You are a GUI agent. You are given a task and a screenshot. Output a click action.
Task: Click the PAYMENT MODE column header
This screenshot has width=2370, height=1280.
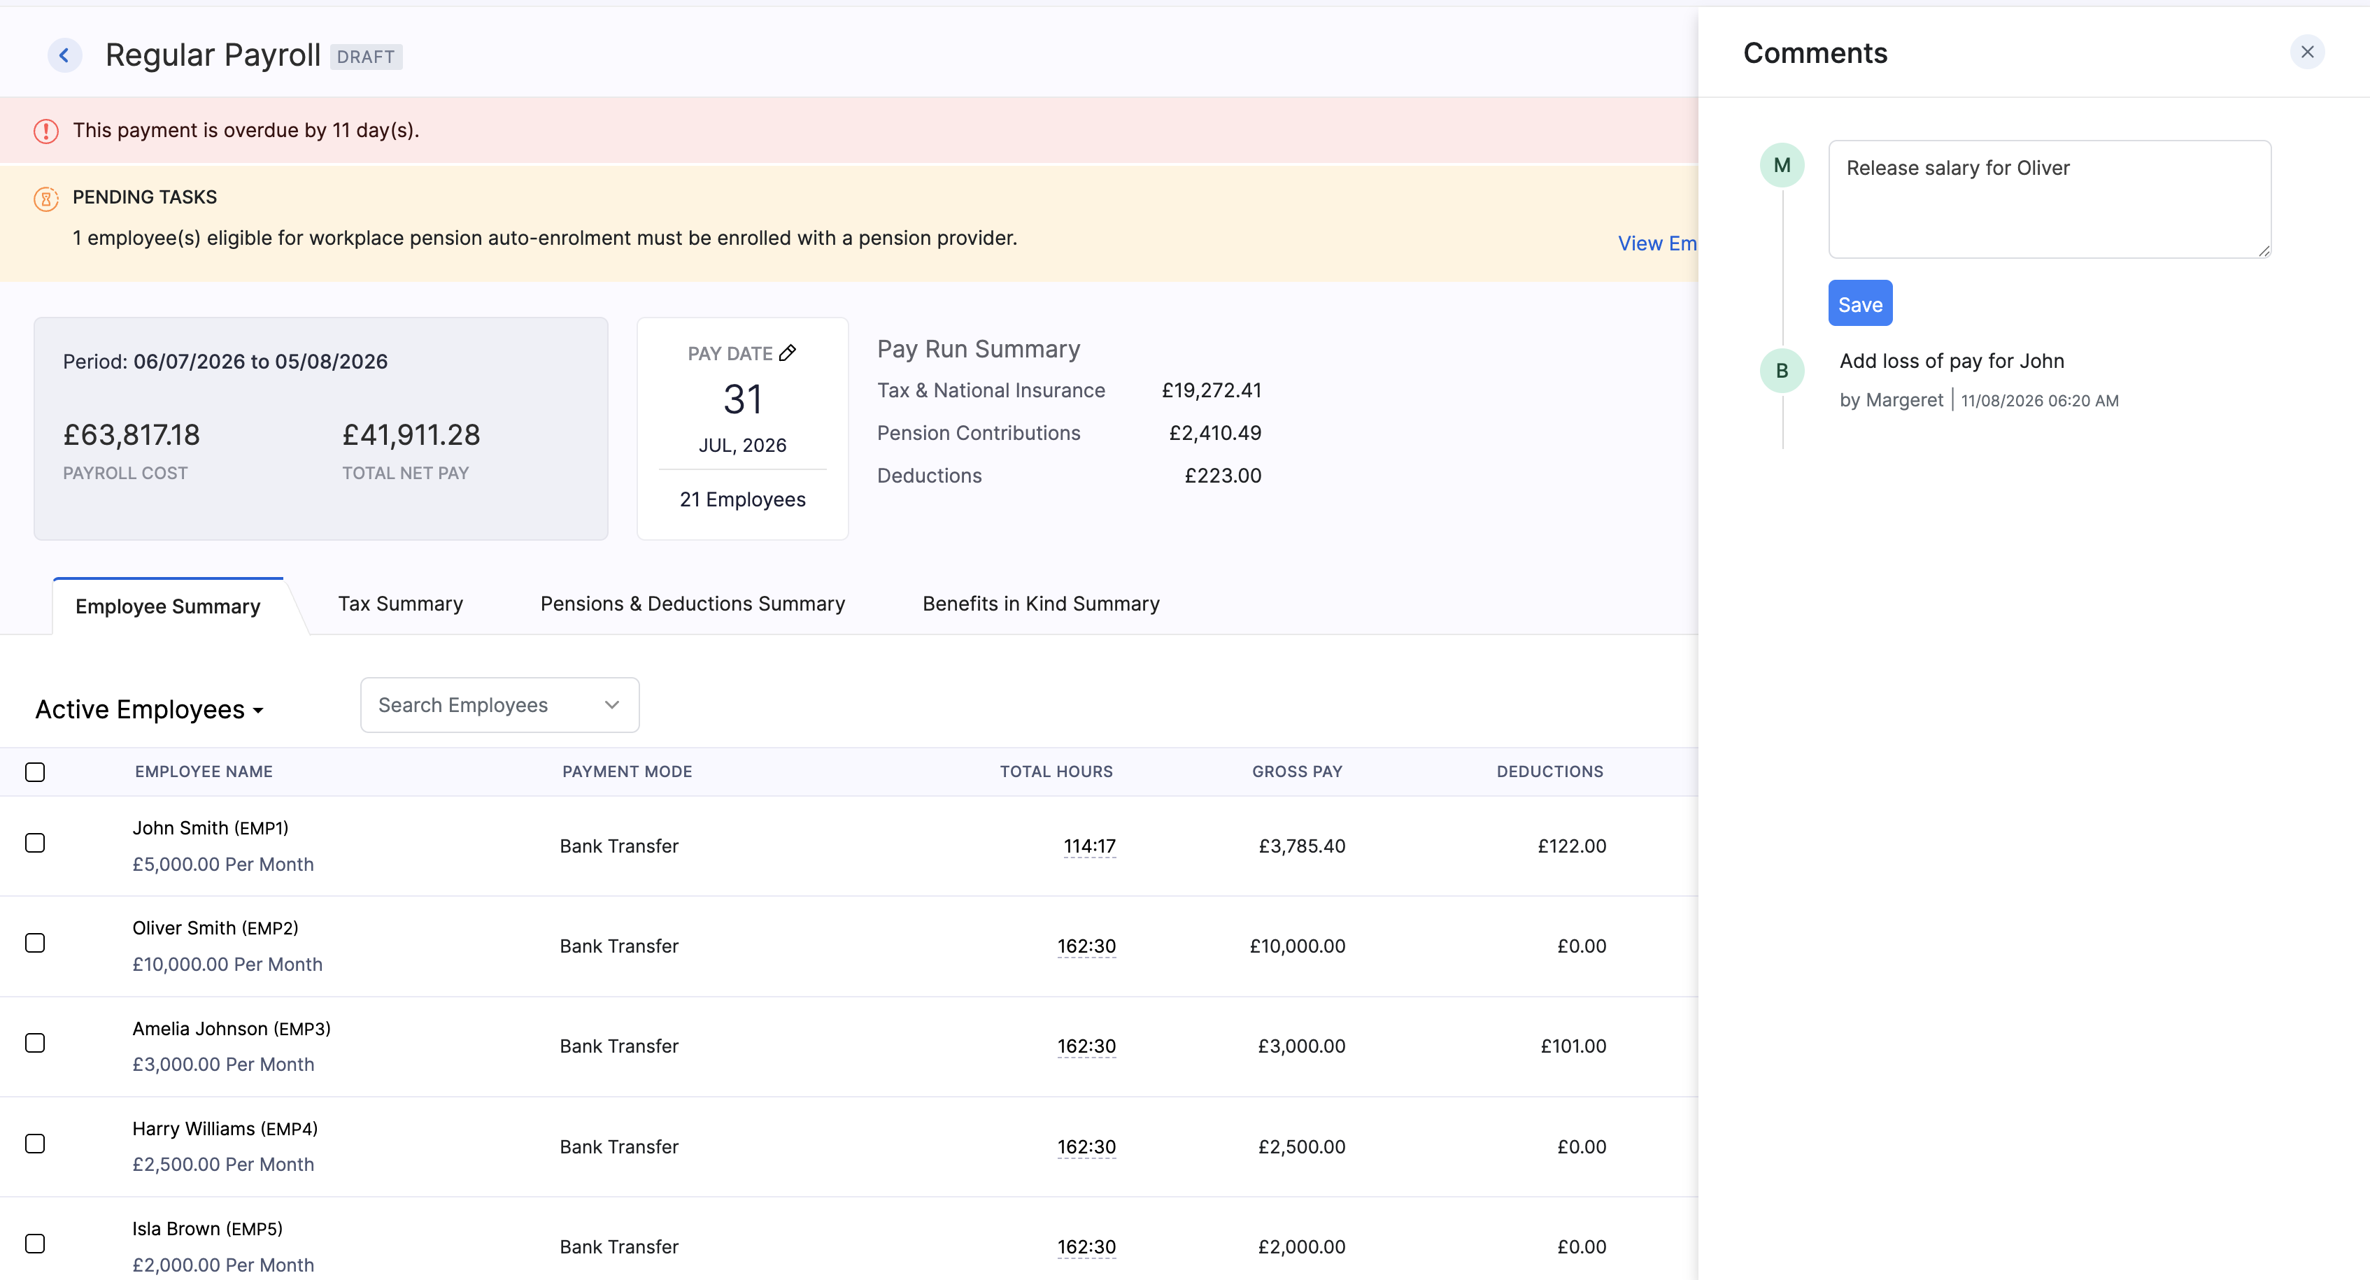coord(627,771)
